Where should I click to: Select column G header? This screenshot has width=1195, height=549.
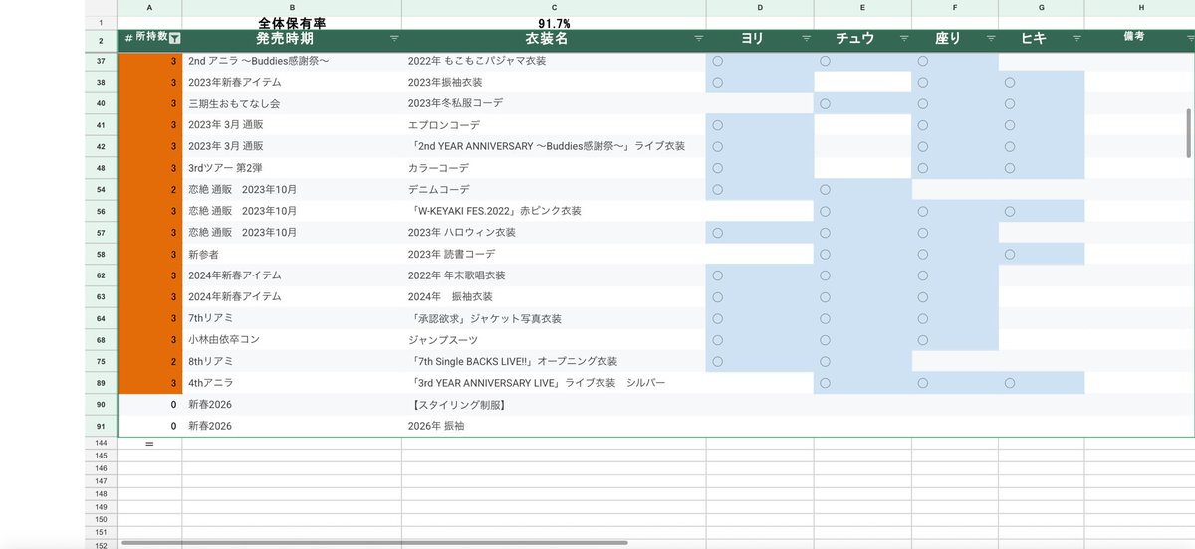click(1042, 7)
